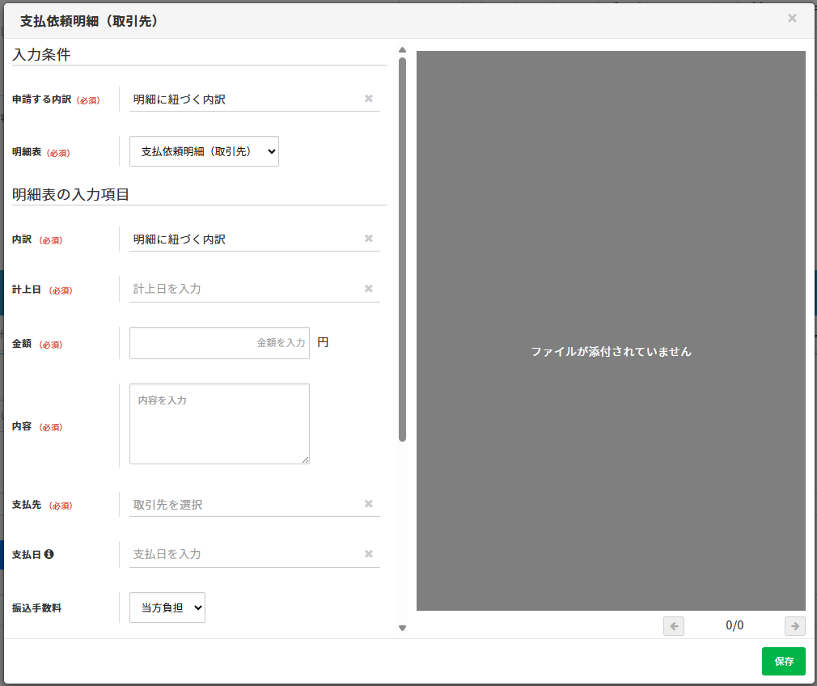Click the ファイルが添付されていません preview area

tap(612, 352)
